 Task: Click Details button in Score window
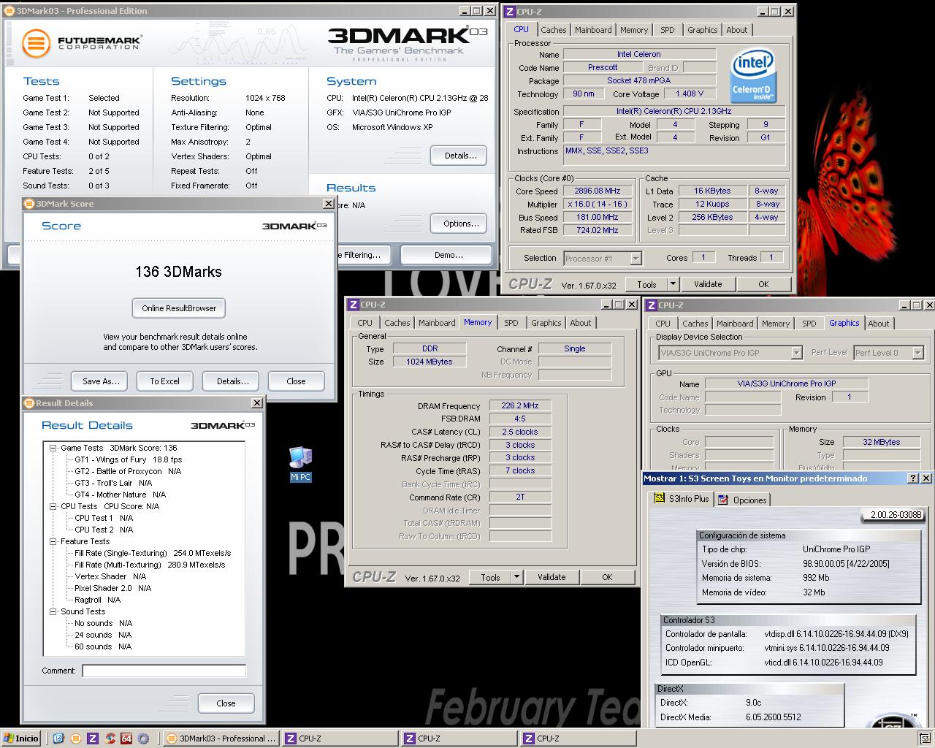click(x=232, y=381)
